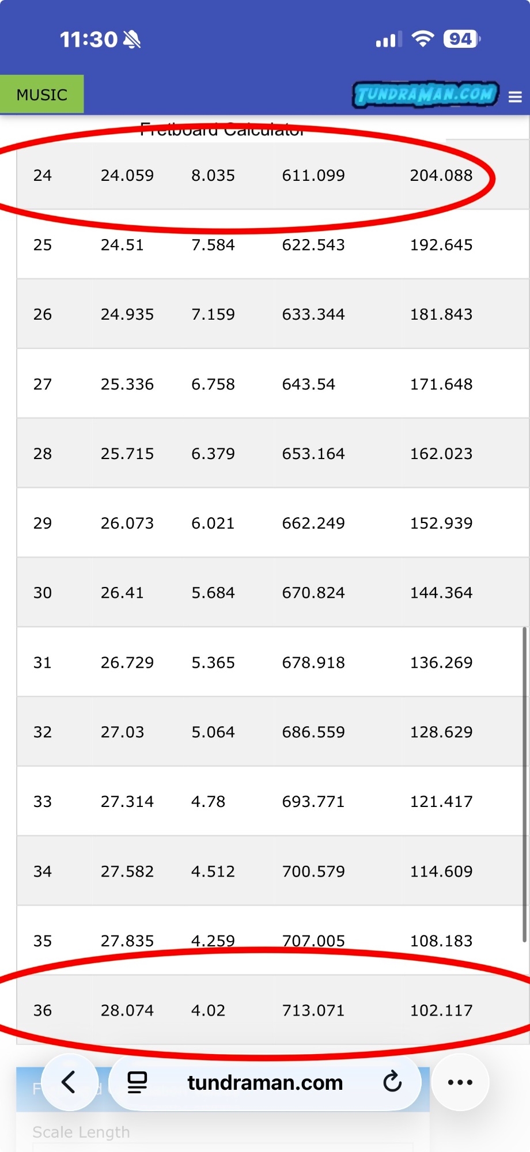Select the 144.364 value in row 30
This screenshot has height=1152, width=530.
coord(441,593)
